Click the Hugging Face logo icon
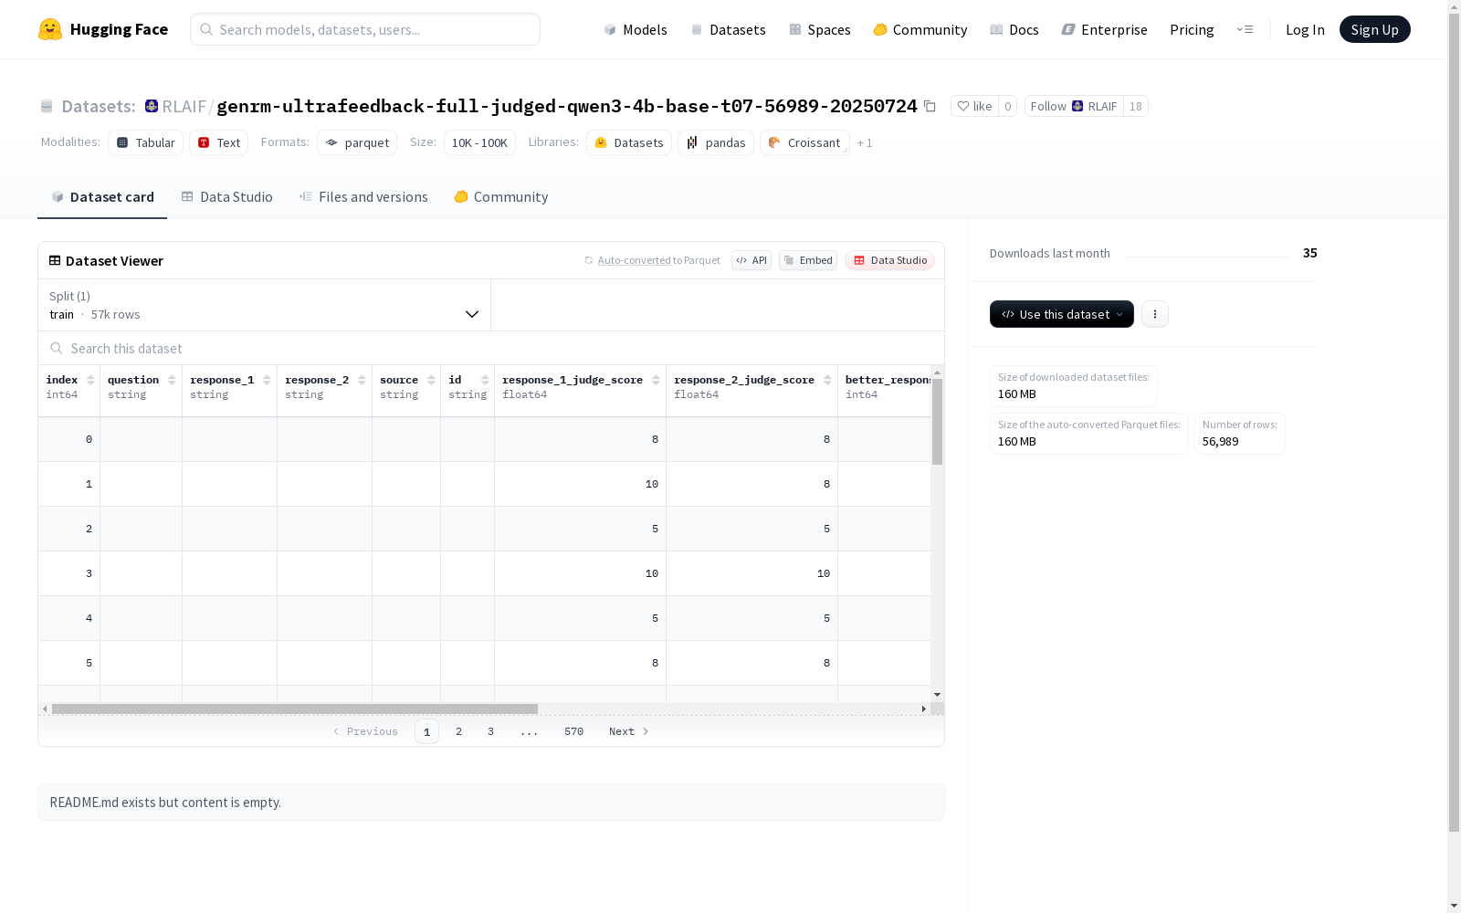1461x913 pixels. [50, 29]
